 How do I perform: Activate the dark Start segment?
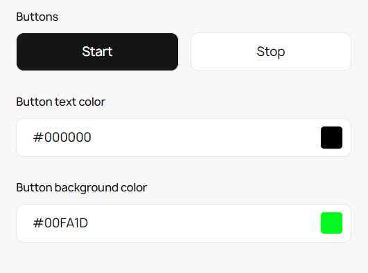pos(97,52)
